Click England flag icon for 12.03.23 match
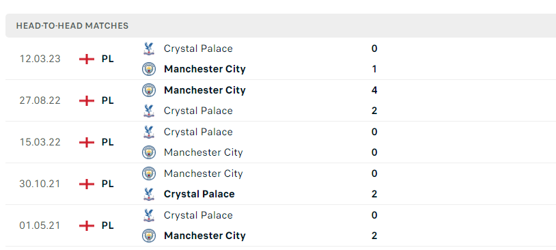 point(87,59)
